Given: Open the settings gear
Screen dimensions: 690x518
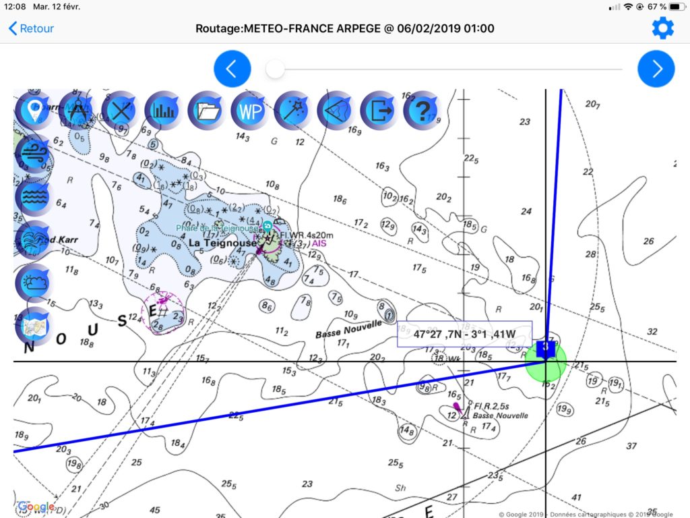Looking at the screenshot, I should (x=662, y=28).
